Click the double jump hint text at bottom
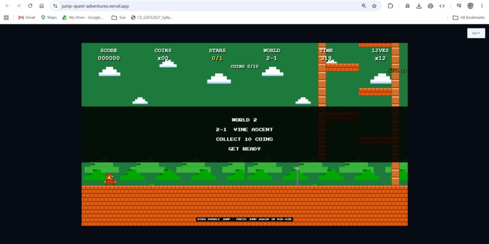 pos(244,219)
